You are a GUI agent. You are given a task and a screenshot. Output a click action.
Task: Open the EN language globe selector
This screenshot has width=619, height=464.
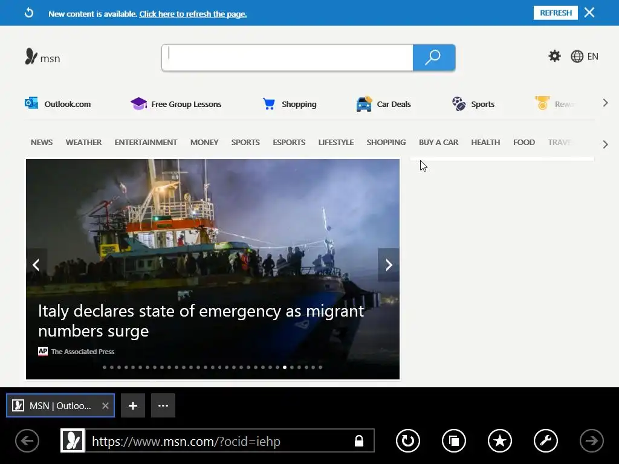(x=585, y=56)
